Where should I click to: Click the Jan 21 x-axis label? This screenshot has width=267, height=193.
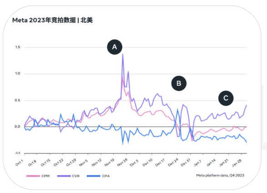[x=224, y=163]
